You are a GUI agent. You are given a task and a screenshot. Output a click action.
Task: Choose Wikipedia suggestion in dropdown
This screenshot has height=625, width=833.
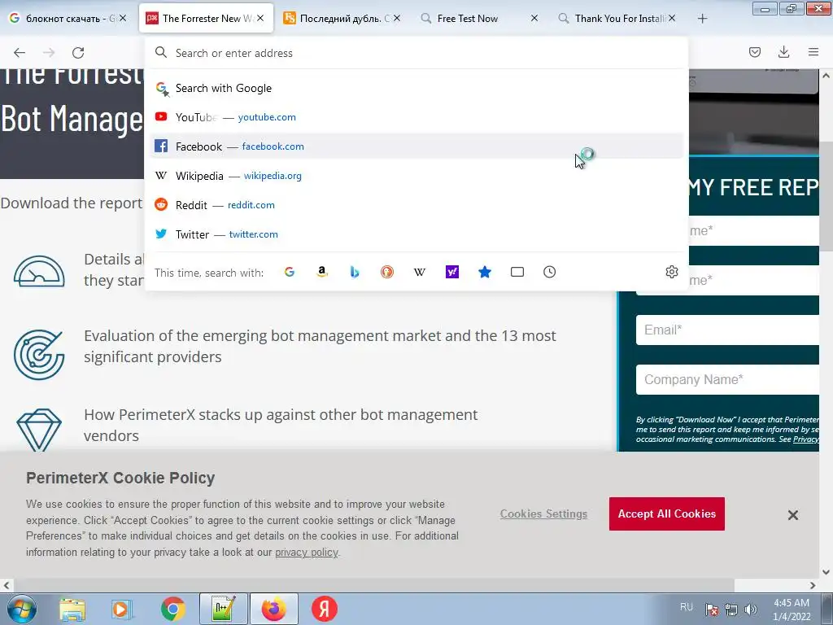click(x=416, y=176)
